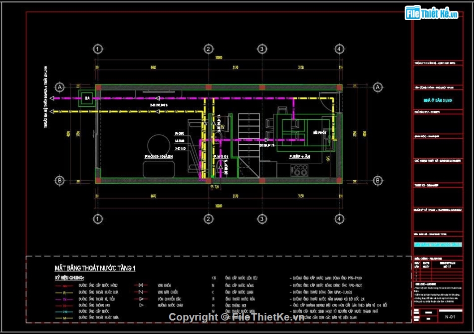Select top grid axis bubble number 1
The width and height of the screenshot is (474, 334).
(98, 49)
